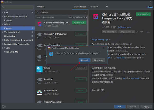Open the help button at bottom left
Screen dimensions: 154x110
tap(4, 107)
